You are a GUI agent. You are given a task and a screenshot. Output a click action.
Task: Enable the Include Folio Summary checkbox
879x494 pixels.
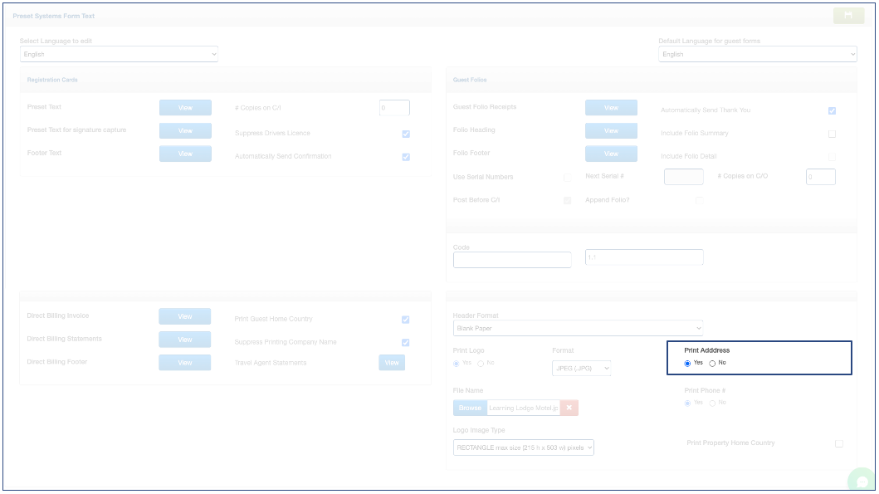pos(832,134)
